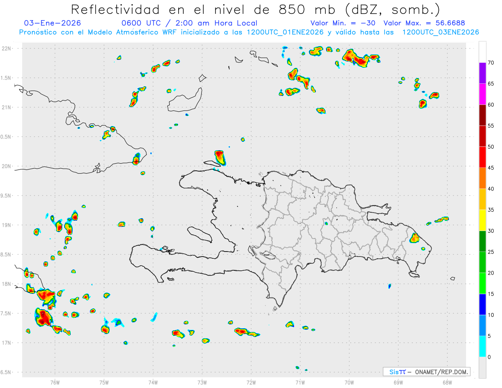Select the date text '03-Ene-2026'
Viewport: 502px width, 388px height.
coord(53,23)
